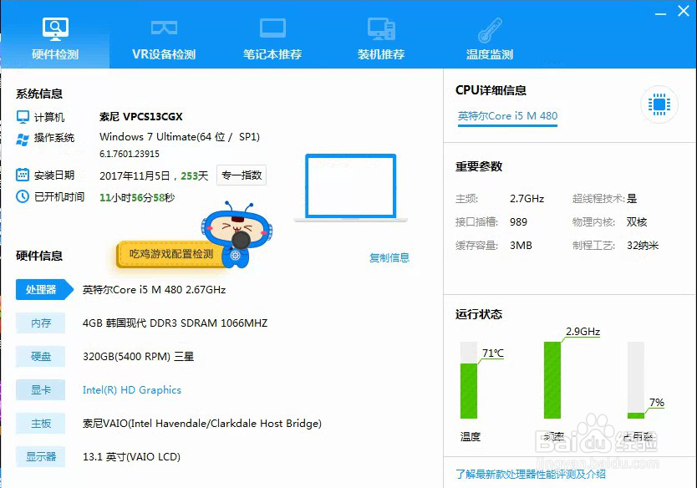Screen dimensions: 697x488
Task: Go to the 装机推荐 tab
Action: [x=381, y=39]
